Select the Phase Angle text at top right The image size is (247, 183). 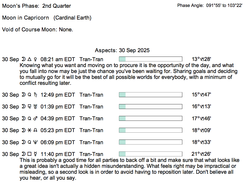210,5
